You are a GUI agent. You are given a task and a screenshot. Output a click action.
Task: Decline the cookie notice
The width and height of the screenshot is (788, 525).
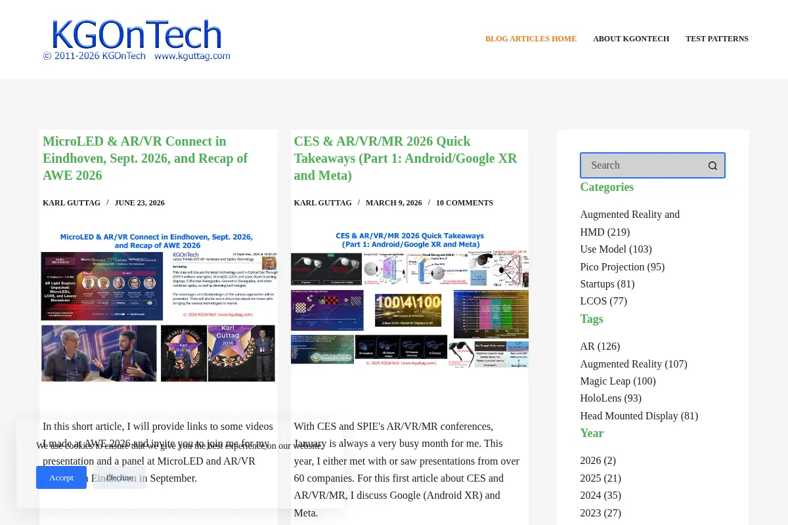[120, 477]
